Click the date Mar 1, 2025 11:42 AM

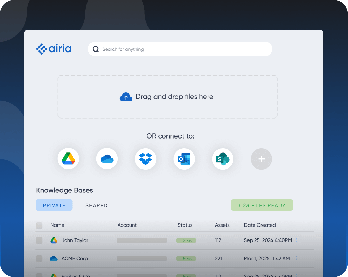point(267,258)
